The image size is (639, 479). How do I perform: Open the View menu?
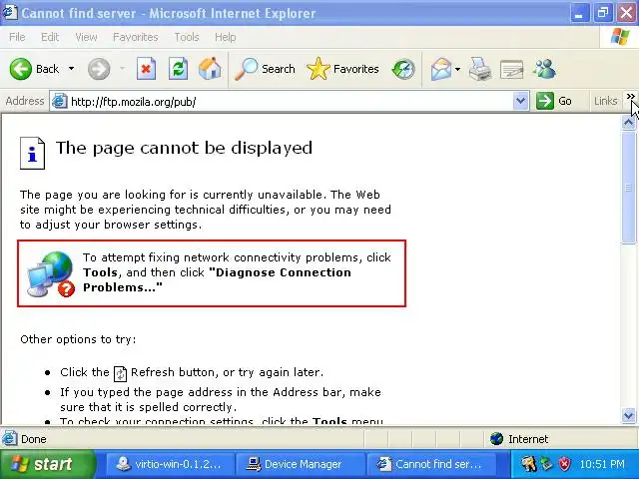click(x=86, y=37)
